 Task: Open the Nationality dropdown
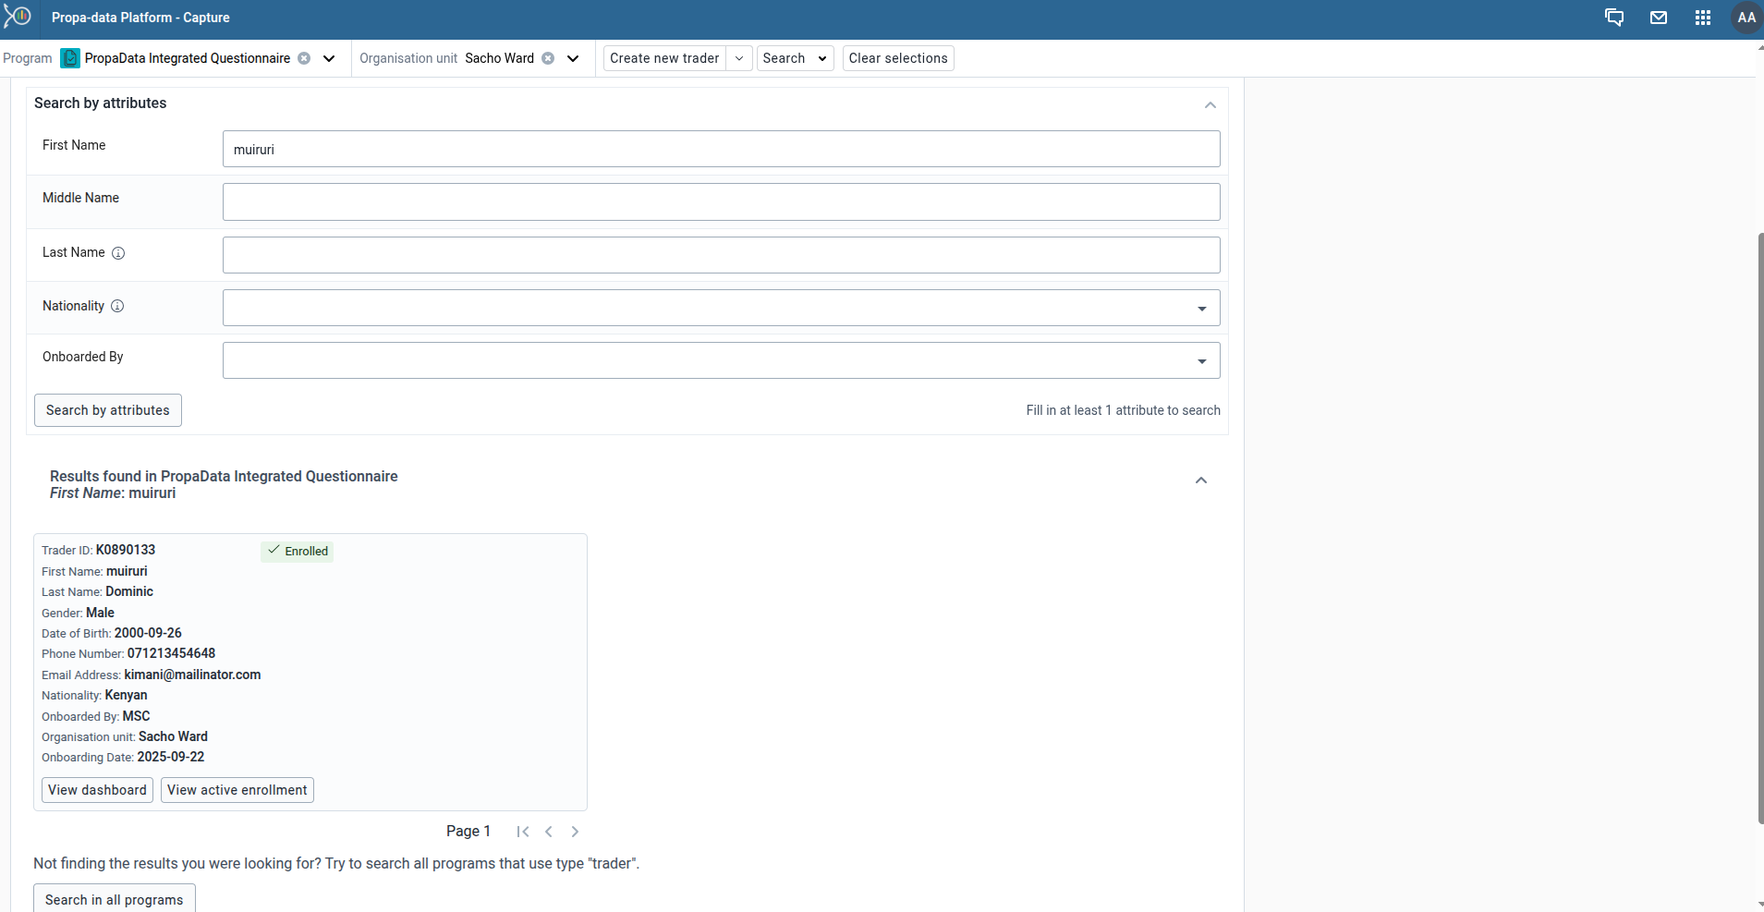[721, 308]
